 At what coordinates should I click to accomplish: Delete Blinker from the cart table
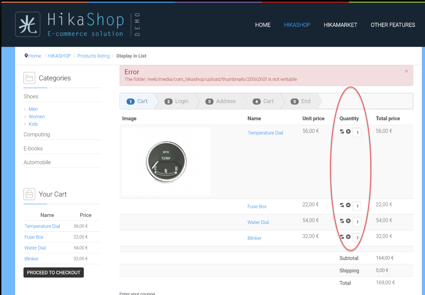(348, 237)
